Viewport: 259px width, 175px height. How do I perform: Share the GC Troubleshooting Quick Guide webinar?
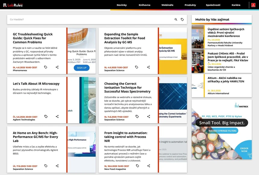tap(57, 67)
